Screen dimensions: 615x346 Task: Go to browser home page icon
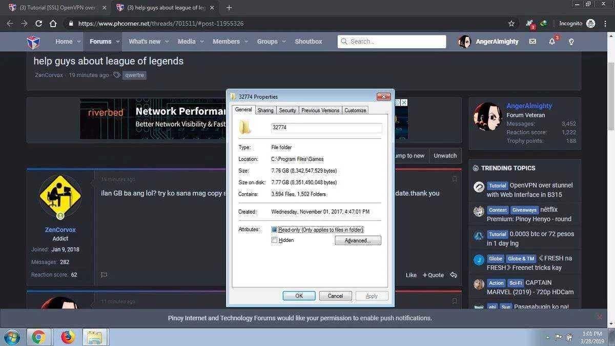(53, 24)
